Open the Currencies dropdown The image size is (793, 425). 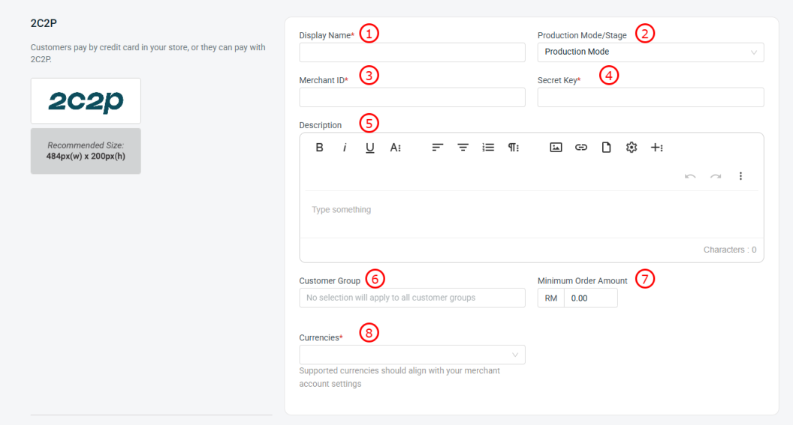point(412,355)
